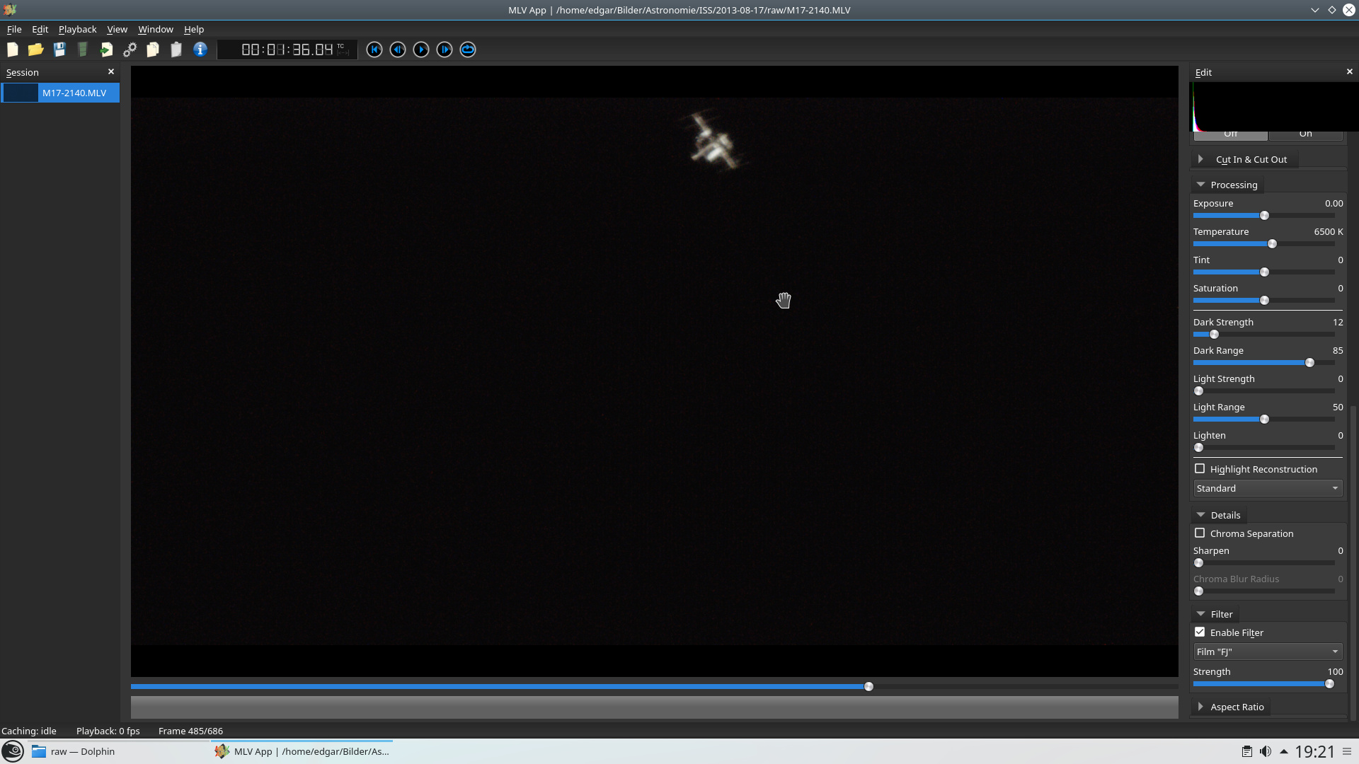The image size is (1359, 764).
Task: Check the Chroma Separation box
Action: [1200, 533]
